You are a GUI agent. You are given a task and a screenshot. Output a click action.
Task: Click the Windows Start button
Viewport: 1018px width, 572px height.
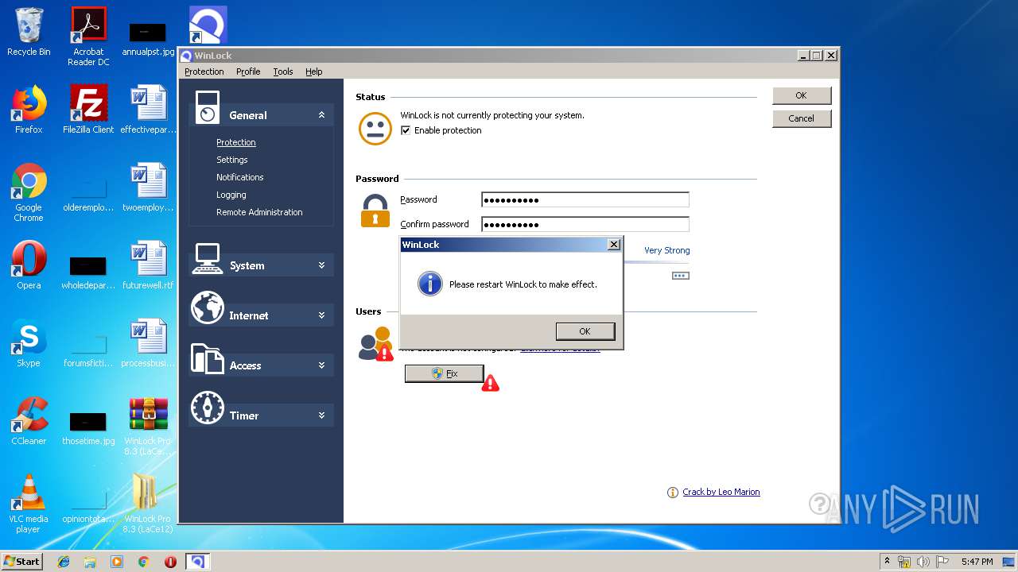click(22, 561)
